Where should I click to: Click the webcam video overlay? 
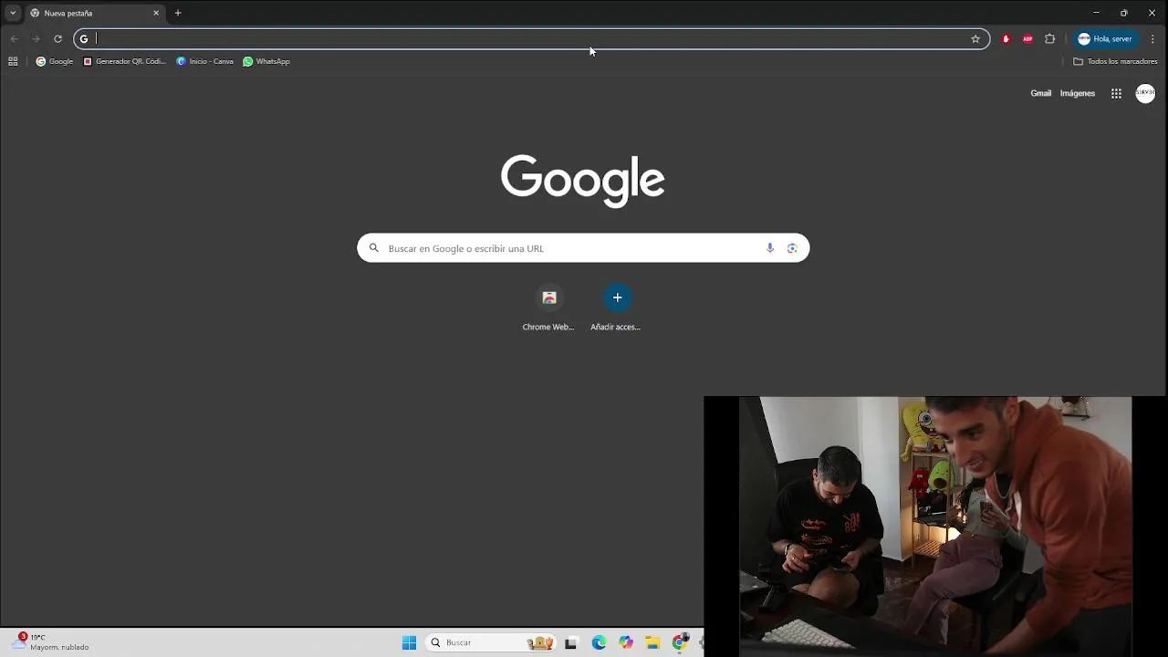(x=935, y=526)
